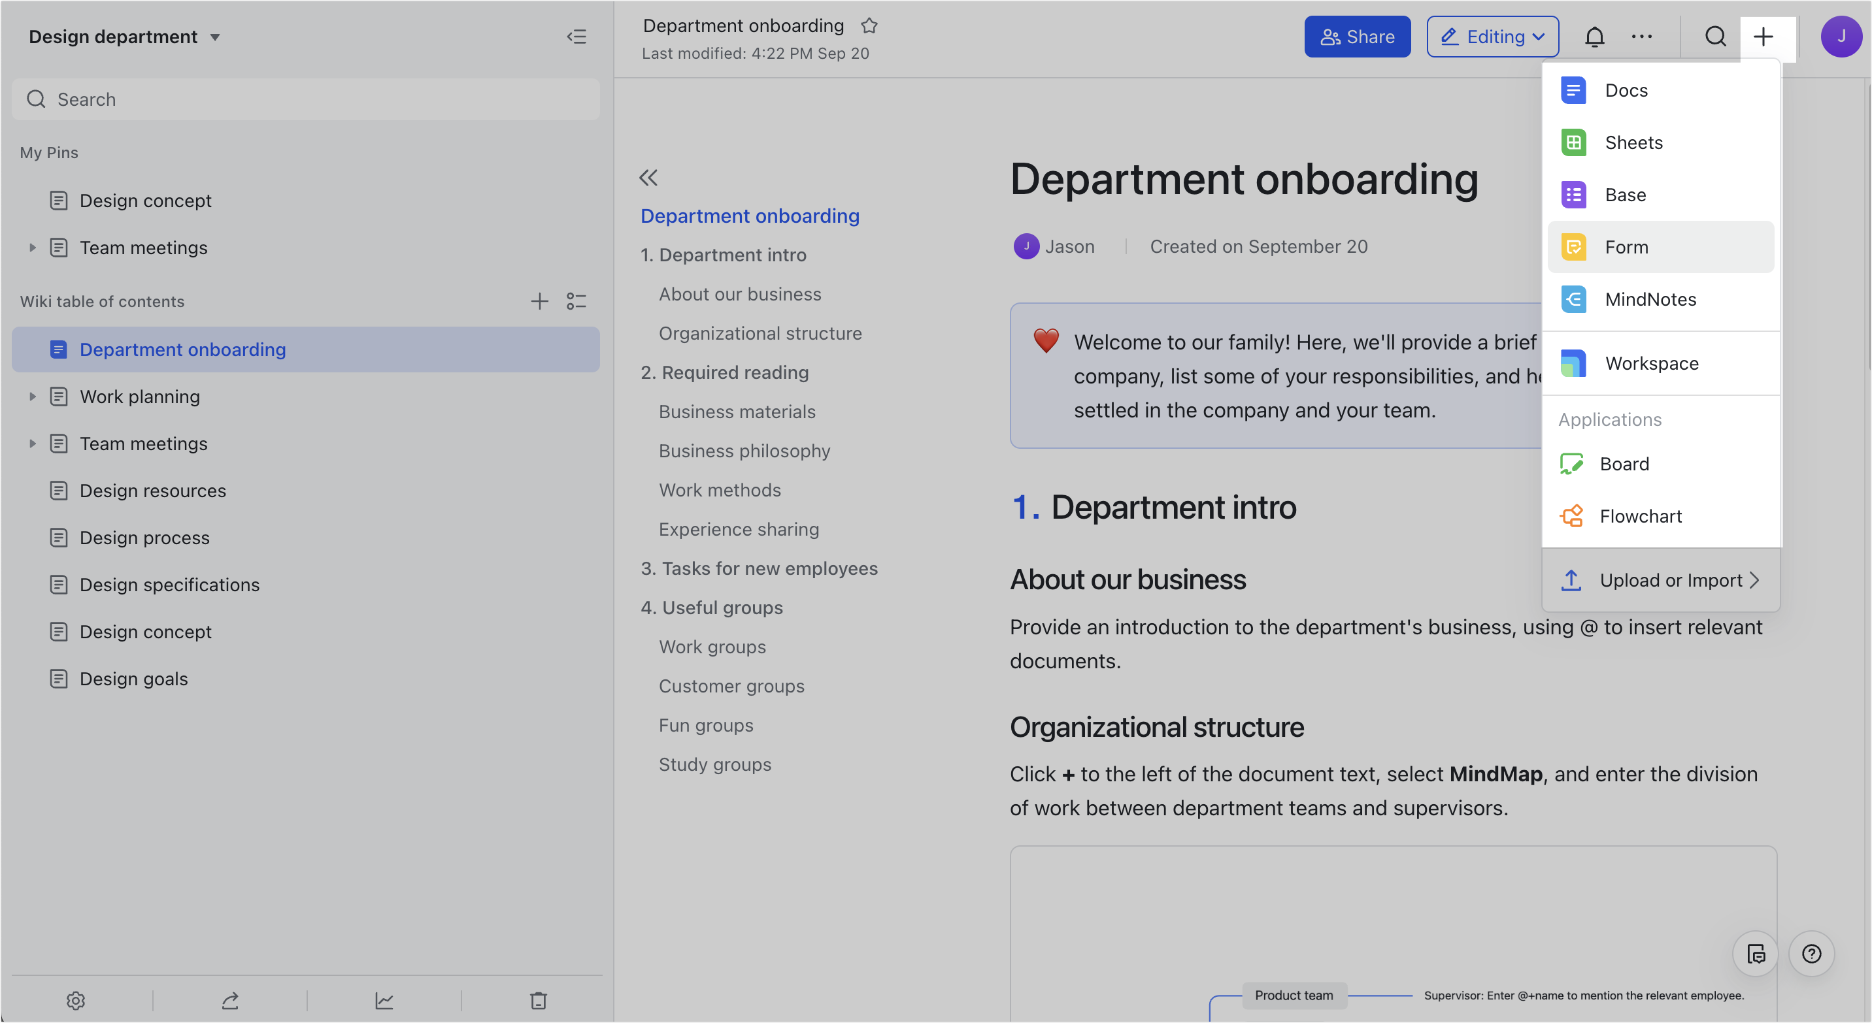
Task: Choose Flowchart in the Applications list
Action: (1640, 516)
